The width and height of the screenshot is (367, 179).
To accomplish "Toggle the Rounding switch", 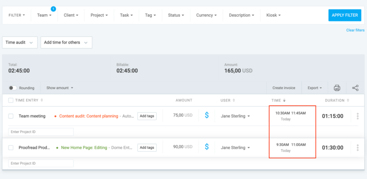I will (x=12, y=88).
